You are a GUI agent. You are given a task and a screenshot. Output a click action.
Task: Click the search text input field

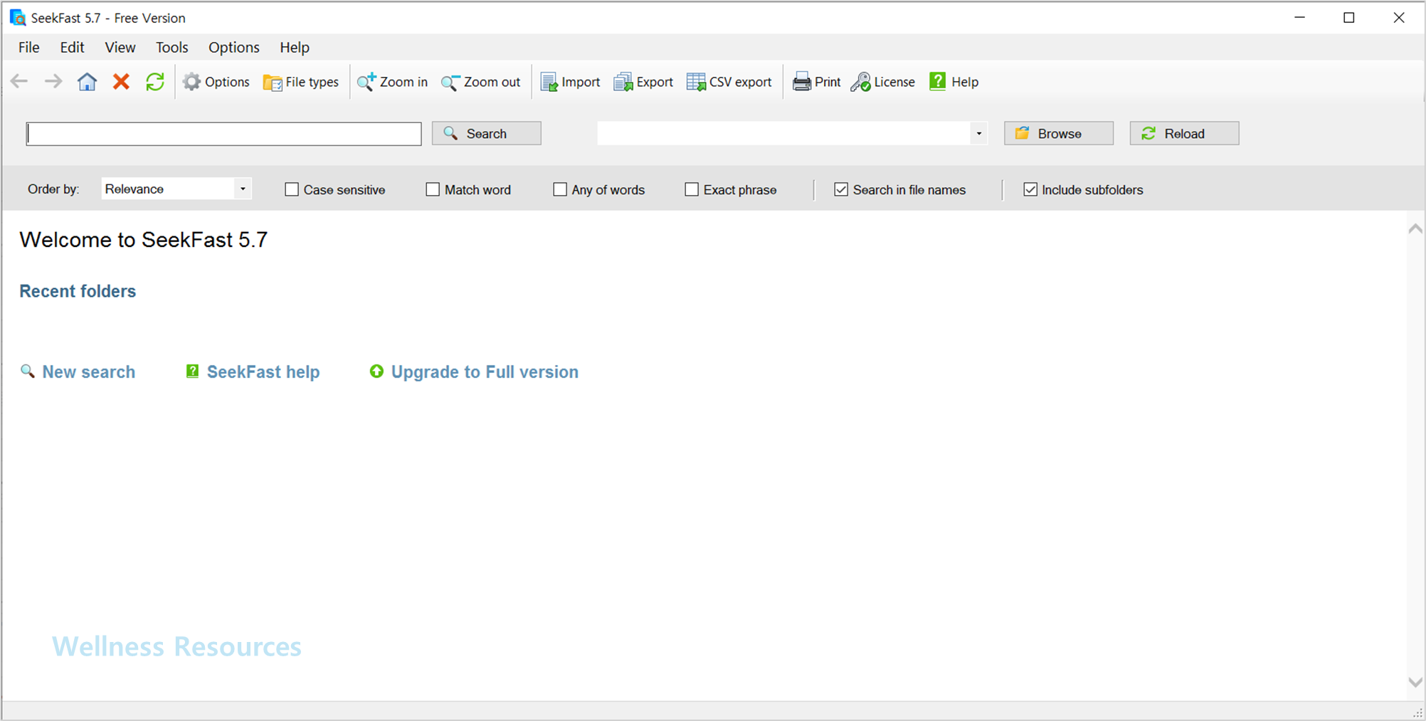(224, 134)
